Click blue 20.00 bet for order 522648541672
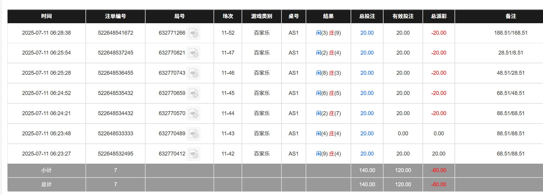543x195 pixels. coord(367,33)
